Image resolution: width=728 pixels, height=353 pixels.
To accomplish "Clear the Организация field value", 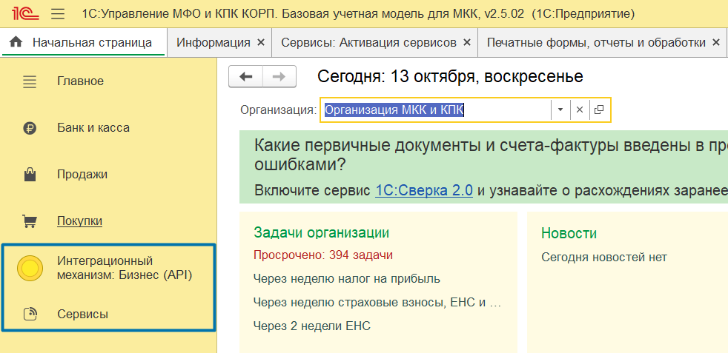I will pyautogui.click(x=580, y=110).
